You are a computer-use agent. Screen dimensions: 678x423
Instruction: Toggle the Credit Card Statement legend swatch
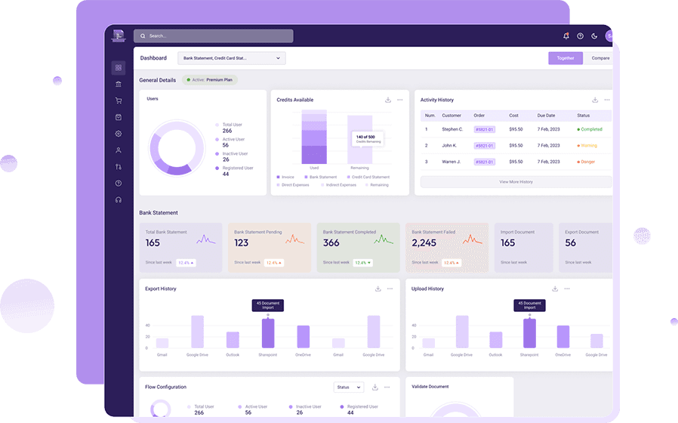click(349, 177)
